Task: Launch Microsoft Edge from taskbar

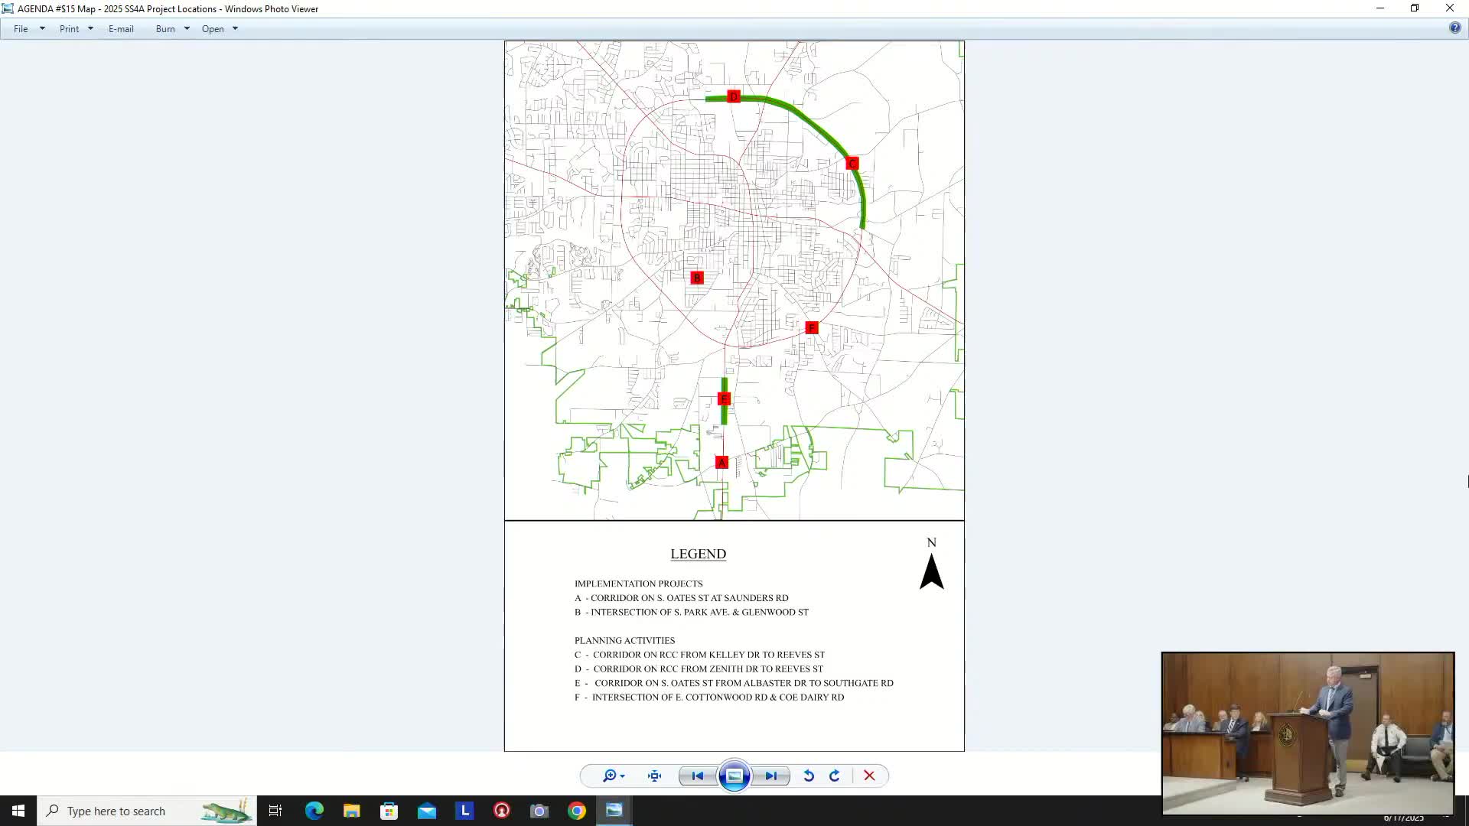Action: [314, 811]
